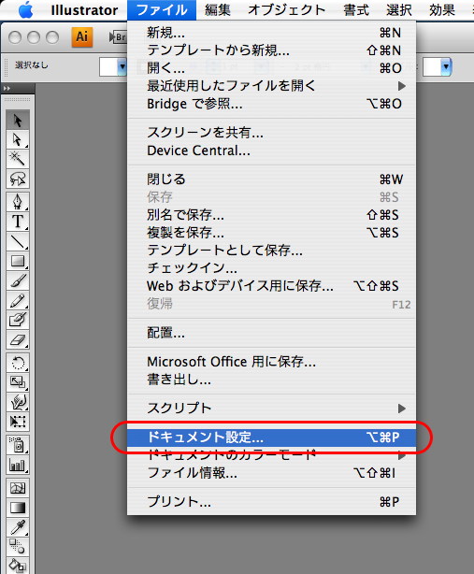
Task: Open the 効果 menu
Action: click(x=442, y=10)
